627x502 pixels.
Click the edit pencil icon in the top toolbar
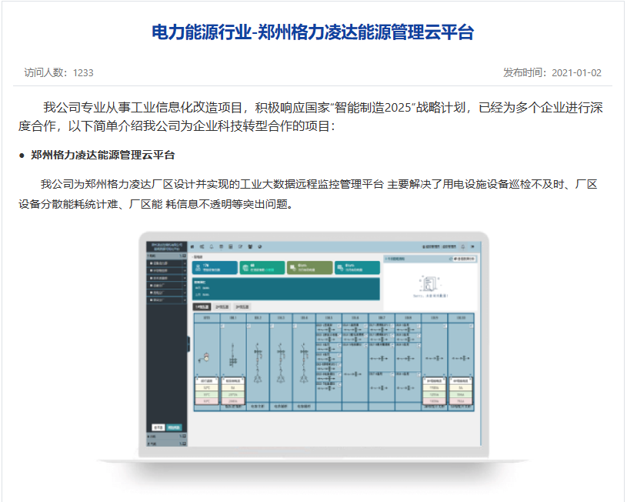coord(240,246)
